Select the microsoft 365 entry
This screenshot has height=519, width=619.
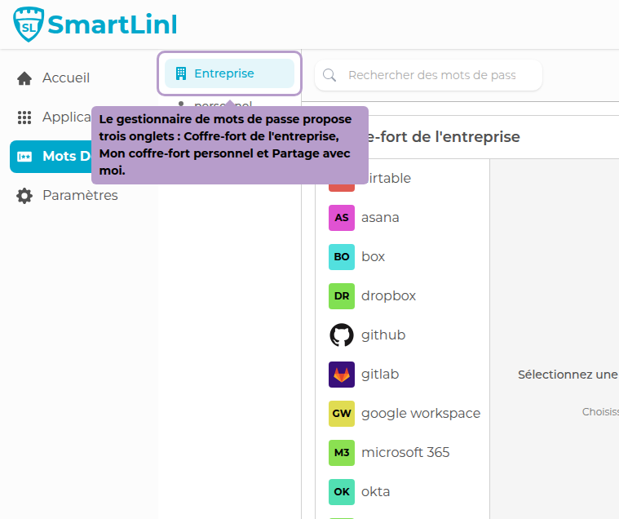tap(405, 453)
